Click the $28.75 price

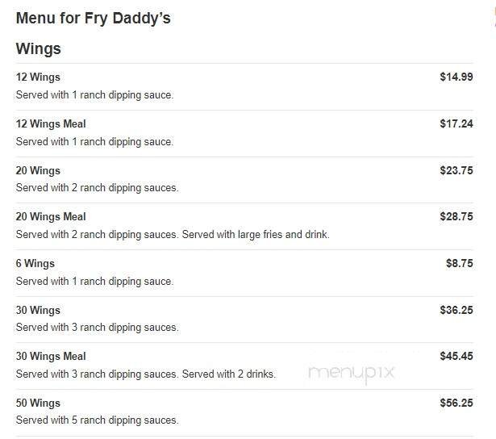(x=456, y=217)
